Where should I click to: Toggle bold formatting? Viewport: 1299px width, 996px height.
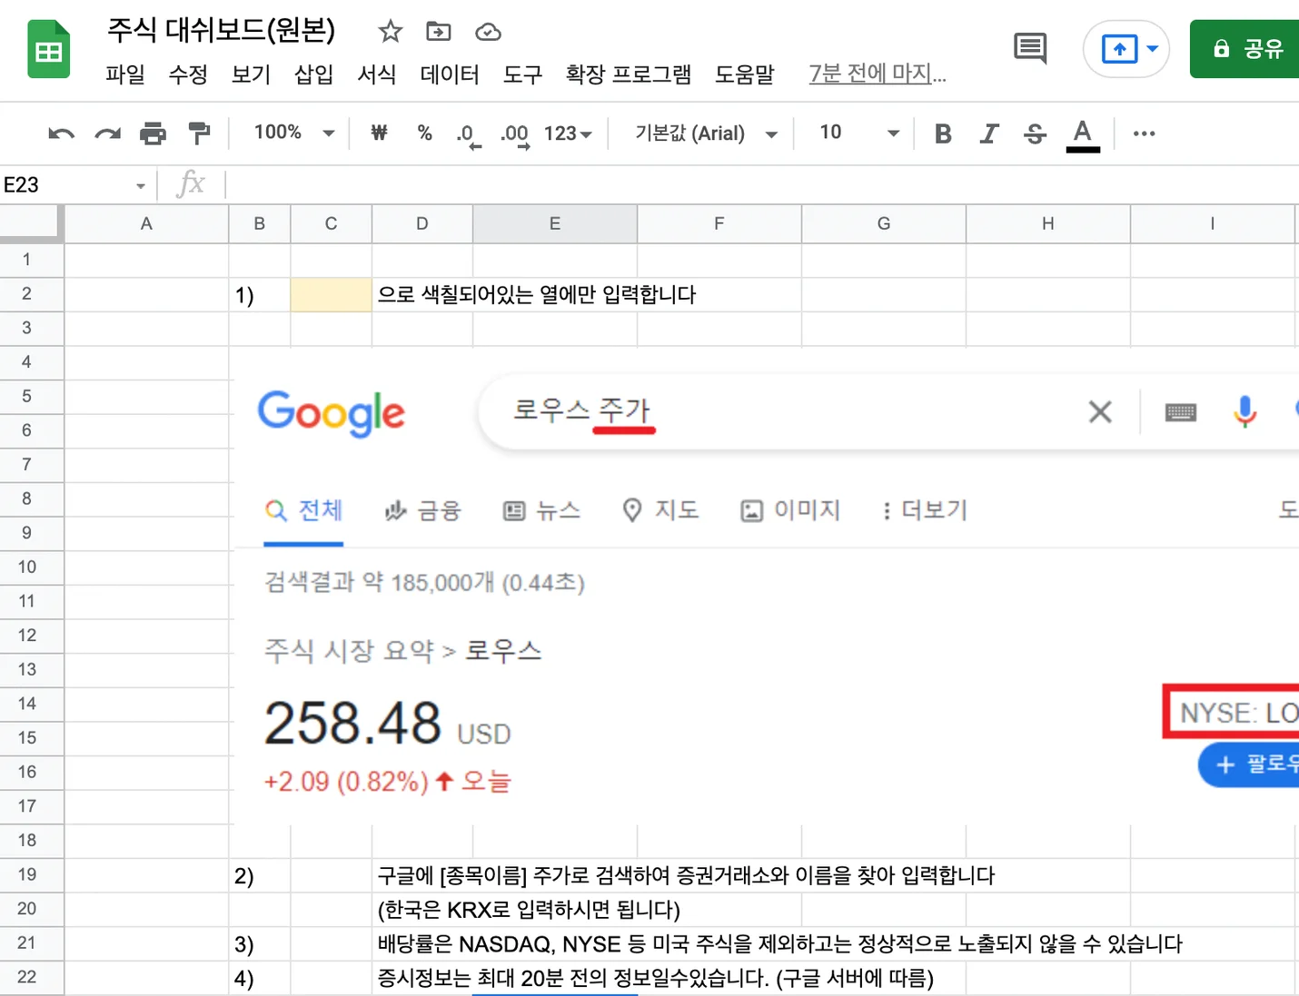tap(943, 133)
